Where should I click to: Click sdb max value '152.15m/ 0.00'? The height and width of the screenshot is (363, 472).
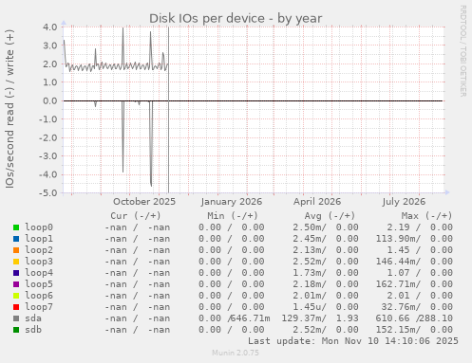[x=414, y=330]
